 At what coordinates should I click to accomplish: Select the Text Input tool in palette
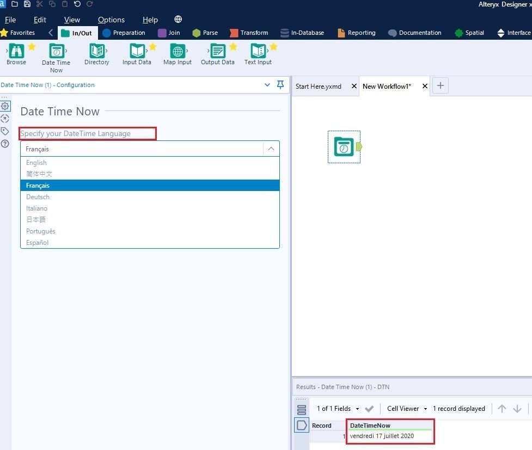258,54
